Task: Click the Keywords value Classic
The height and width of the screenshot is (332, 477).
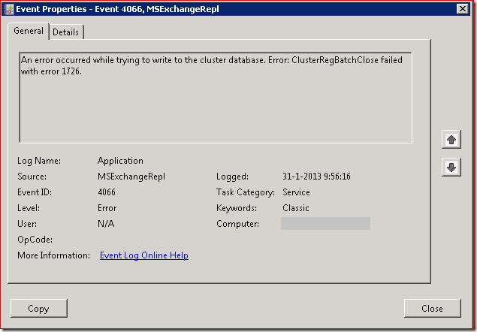Action: coord(295,208)
